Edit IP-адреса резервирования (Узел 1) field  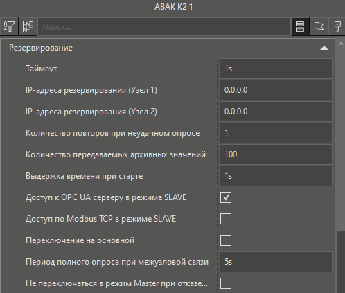pos(276,90)
